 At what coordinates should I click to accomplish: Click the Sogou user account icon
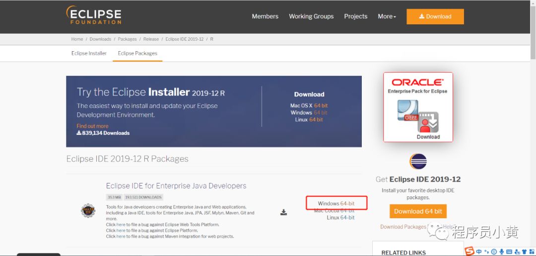coord(517,252)
